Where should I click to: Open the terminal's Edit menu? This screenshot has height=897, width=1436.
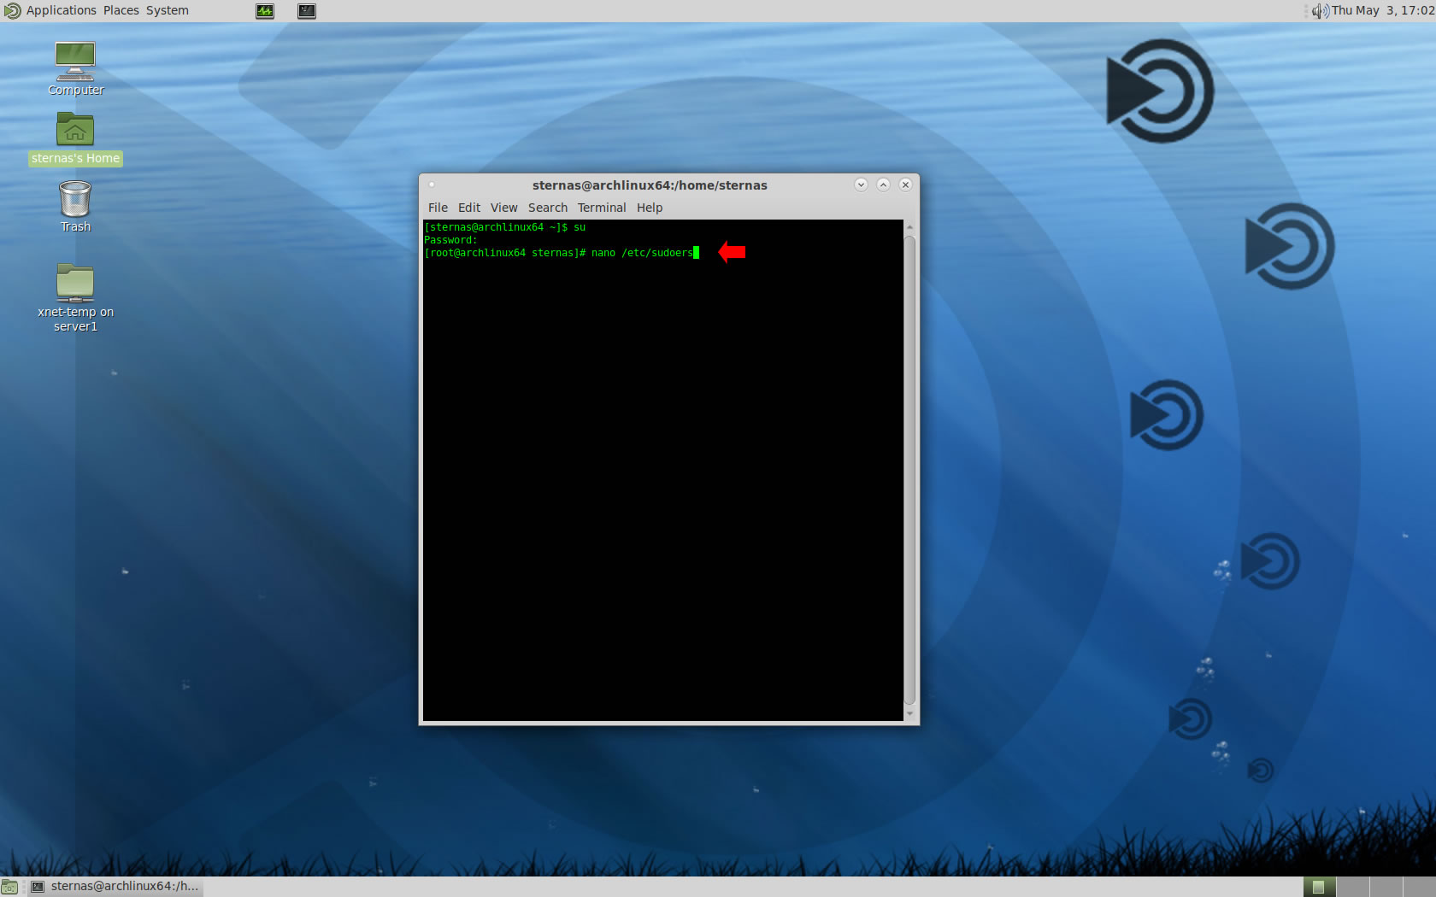(x=469, y=208)
